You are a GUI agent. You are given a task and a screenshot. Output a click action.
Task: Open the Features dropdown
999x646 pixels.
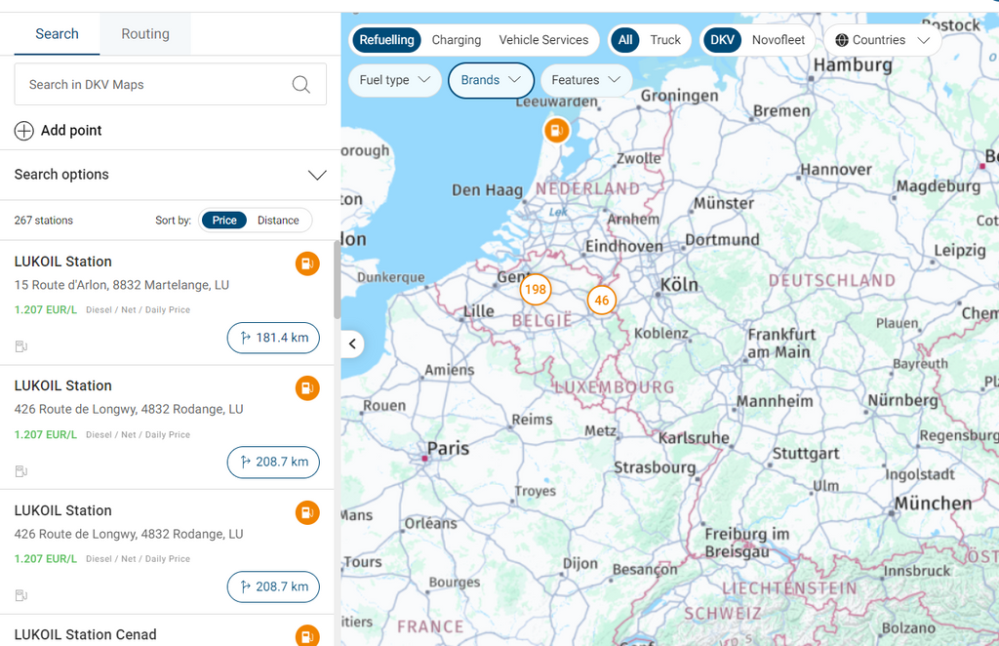[585, 80]
